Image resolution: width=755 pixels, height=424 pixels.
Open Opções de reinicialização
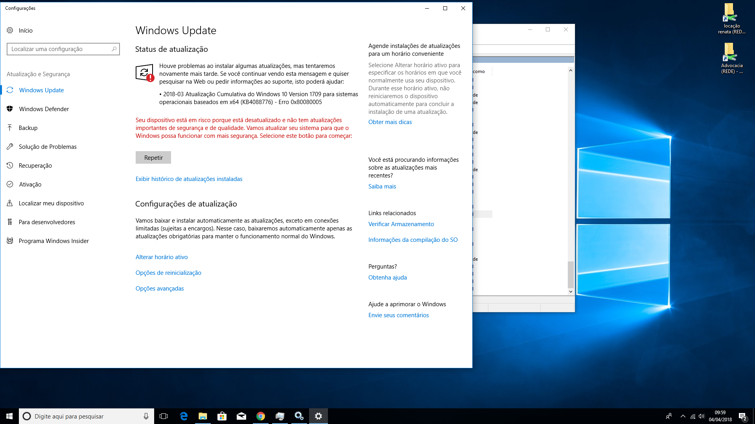click(168, 273)
